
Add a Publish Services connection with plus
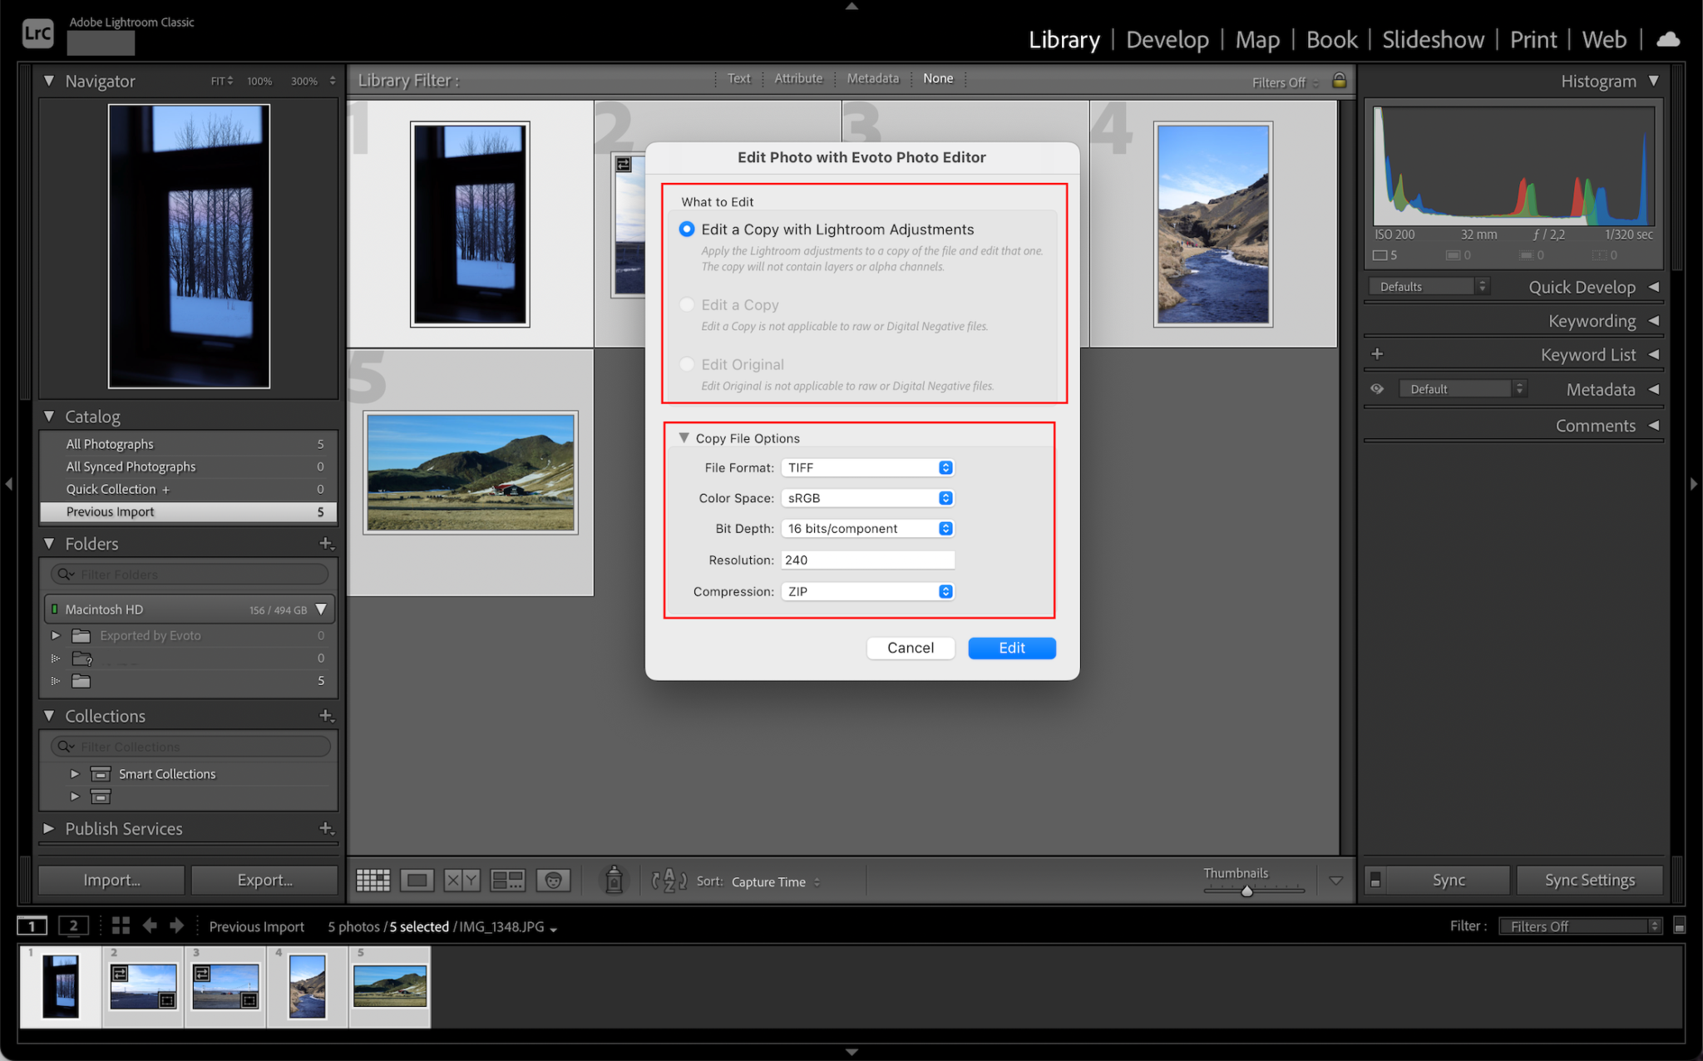(x=326, y=829)
